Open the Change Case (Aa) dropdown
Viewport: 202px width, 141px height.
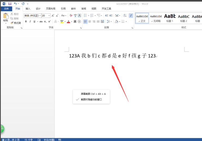[64, 16]
